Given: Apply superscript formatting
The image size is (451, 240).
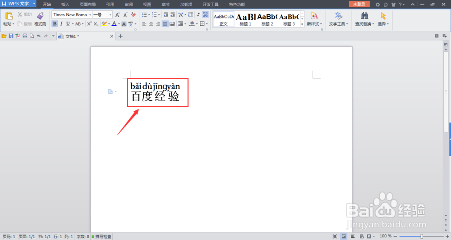Looking at the screenshot, I should click(89, 24).
